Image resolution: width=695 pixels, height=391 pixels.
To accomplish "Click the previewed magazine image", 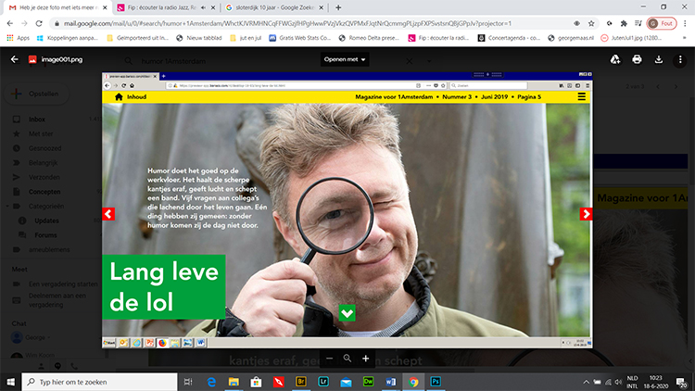I will tap(347, 210).
